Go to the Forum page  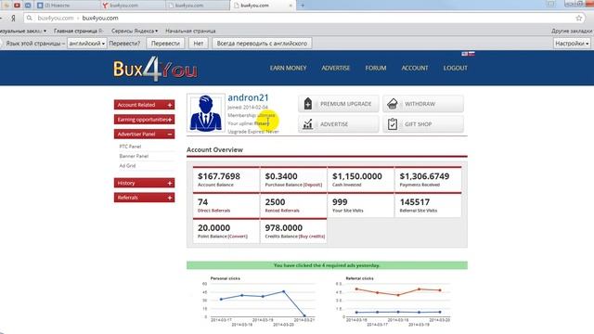click(x=376, y=68)
